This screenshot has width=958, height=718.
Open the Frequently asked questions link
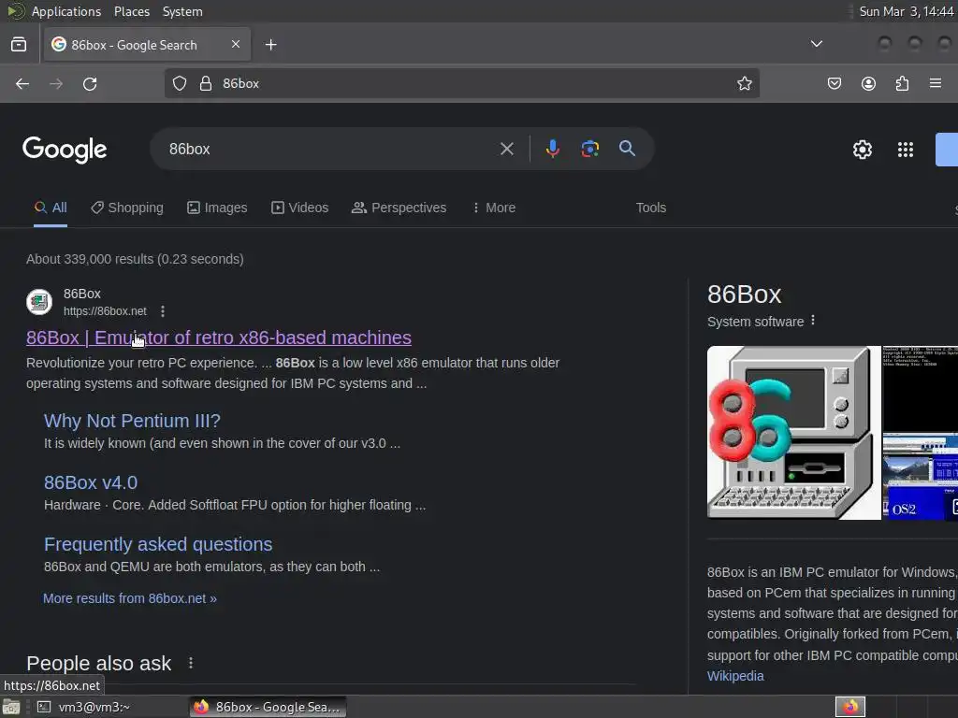tap(158, 544)
